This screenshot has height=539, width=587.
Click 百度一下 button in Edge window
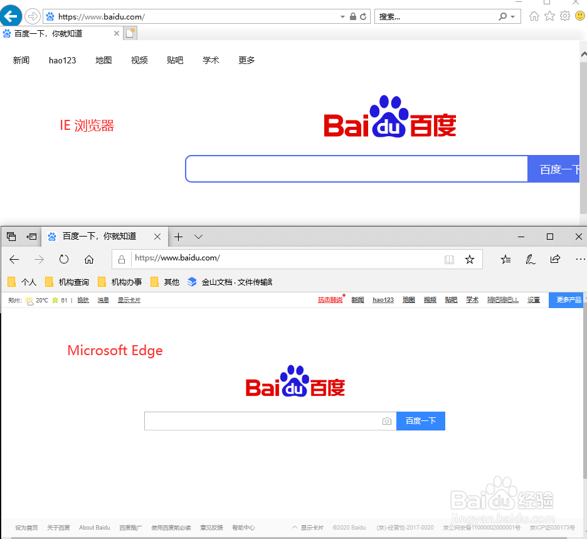(421, 421)
